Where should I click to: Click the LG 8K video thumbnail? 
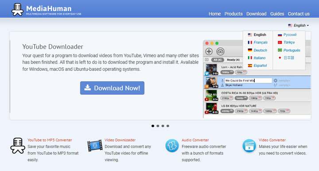(x=211, y=108)
